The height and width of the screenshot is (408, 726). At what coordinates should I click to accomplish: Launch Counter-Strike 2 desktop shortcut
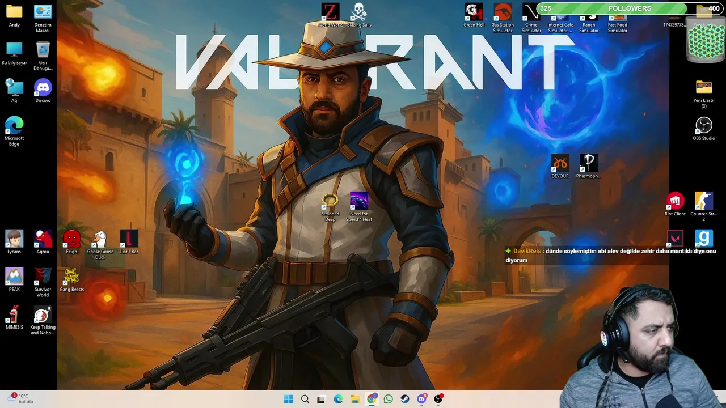704,207
